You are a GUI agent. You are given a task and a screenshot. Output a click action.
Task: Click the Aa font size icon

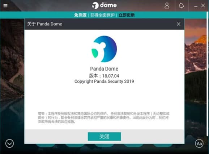(199, 143)
